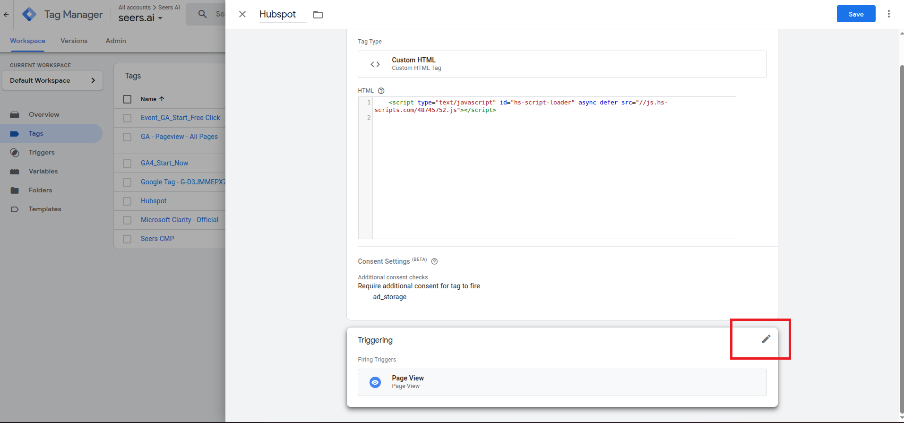This screenshot has width=904, height=423.
Task: Check the Hubspot tag row checkbox
Action: [127, 201]
